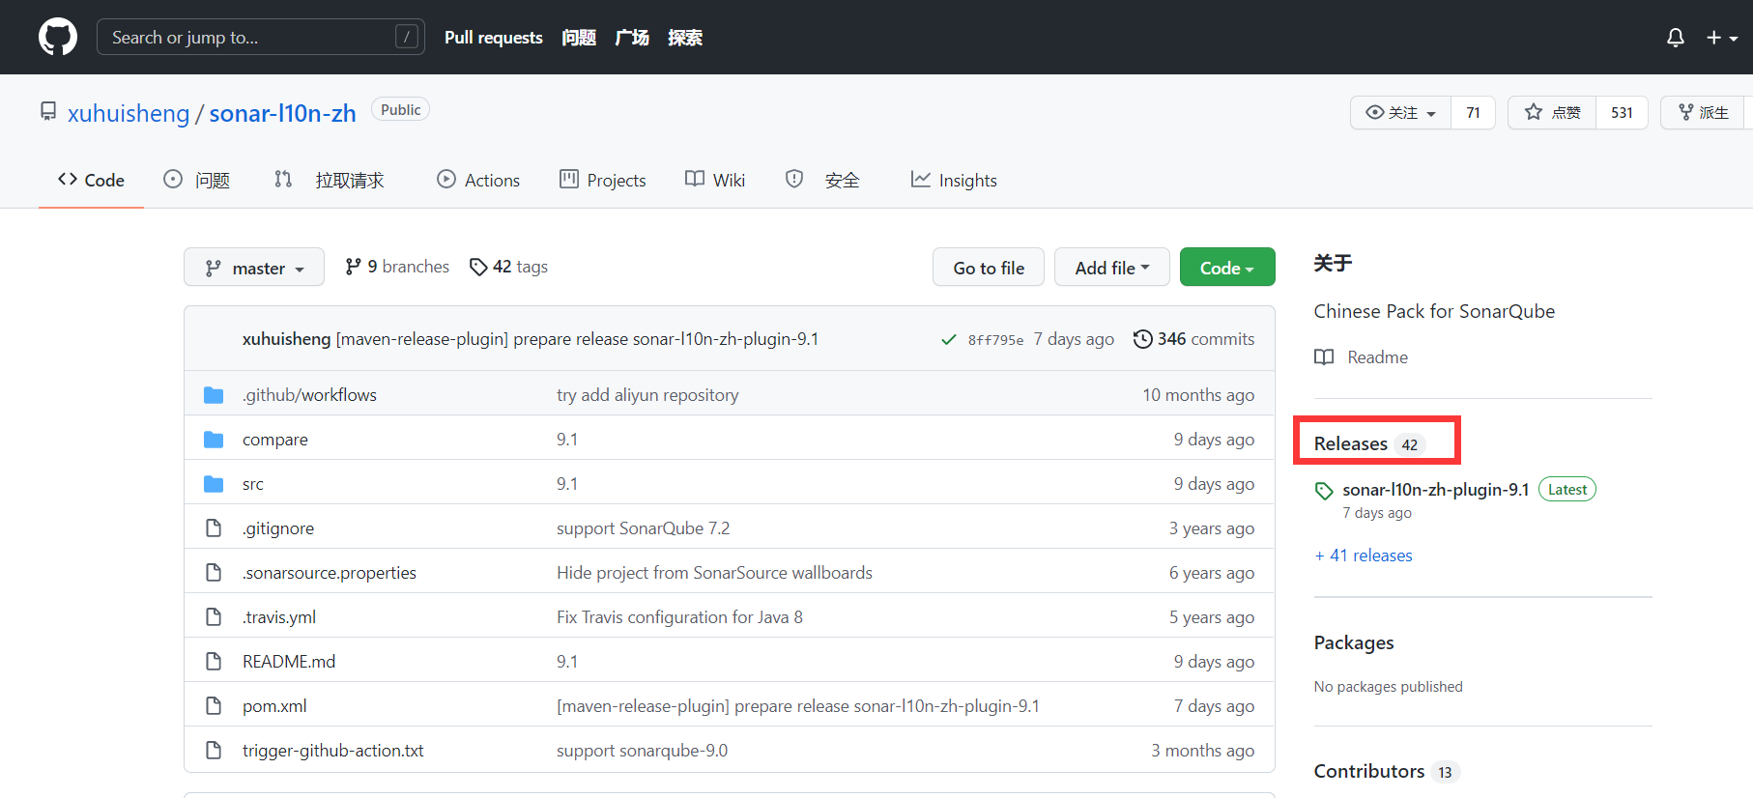
Task: Expand the green Code dropdown
Action: pos(1227,268)
